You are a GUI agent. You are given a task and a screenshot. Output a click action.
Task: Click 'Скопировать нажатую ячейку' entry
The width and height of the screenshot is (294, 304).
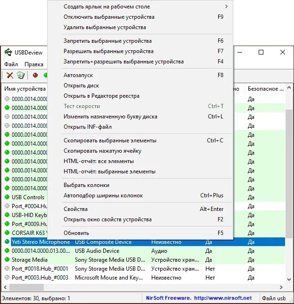click(x=140, y=151)
